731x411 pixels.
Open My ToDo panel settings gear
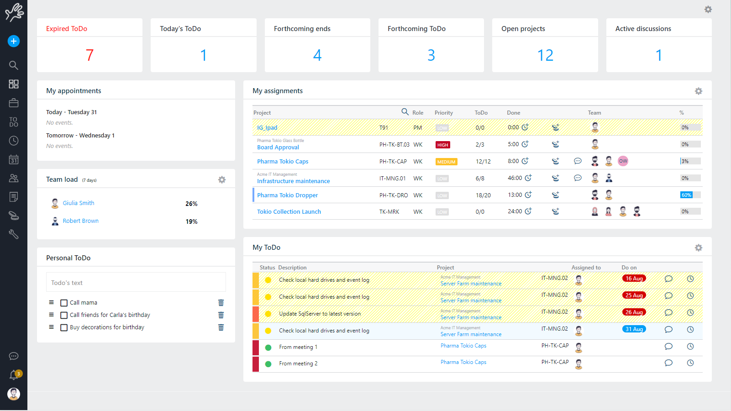pyautogui.click(x=698, y=248)
